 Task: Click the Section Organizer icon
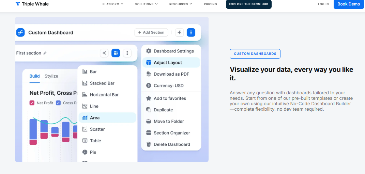point(149,133)
